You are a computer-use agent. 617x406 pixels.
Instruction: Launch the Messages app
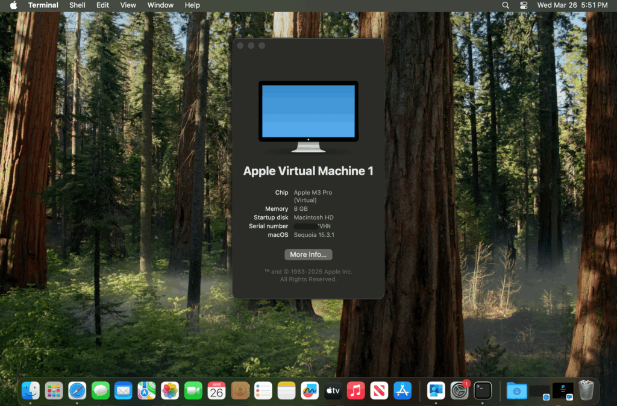(x=100, y=390)
